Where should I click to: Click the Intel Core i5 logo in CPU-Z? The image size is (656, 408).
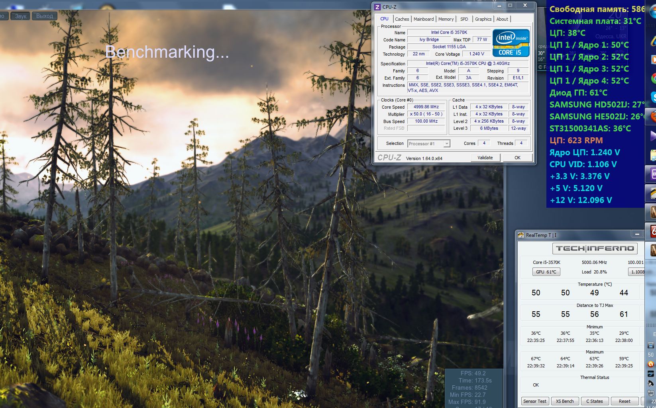511,43
